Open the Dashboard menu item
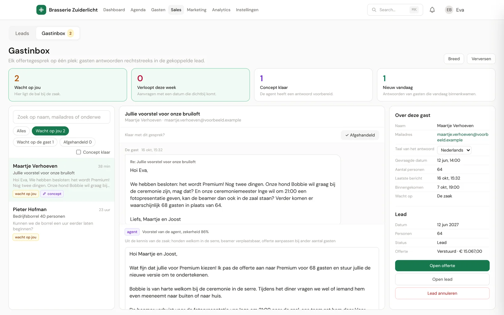The image size is (504, 315). click(x=114, y=10)
